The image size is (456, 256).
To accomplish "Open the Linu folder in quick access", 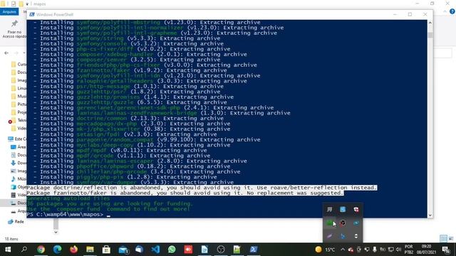I will pyautogui.click(x=19, y=88).
